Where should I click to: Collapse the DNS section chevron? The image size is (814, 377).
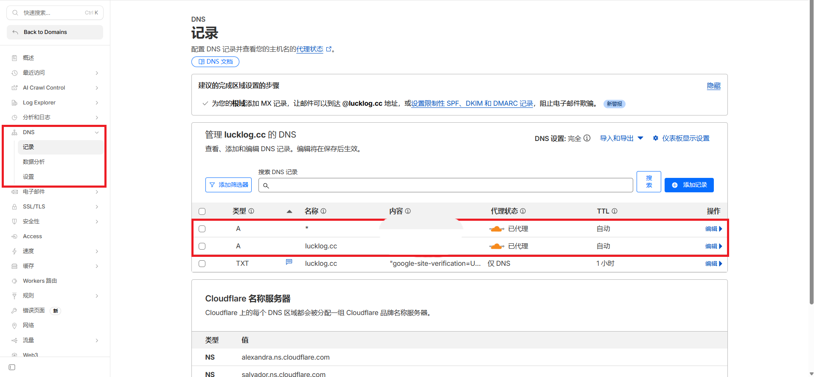[x=97, y=132]
